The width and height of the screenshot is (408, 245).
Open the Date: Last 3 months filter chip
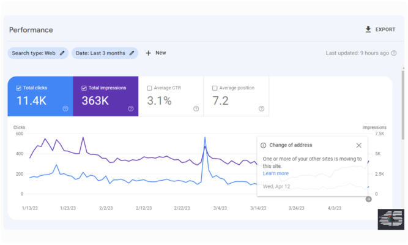[105, 53]
